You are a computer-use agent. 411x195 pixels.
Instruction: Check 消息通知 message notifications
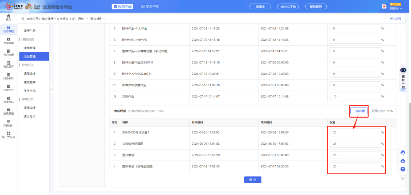(8, 112)
